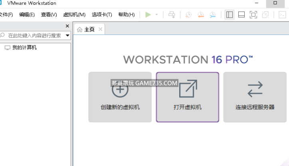Click Send Ctrl+Alt+Del toolbar icon
The image size is (289, 166).
coord(172,15)
